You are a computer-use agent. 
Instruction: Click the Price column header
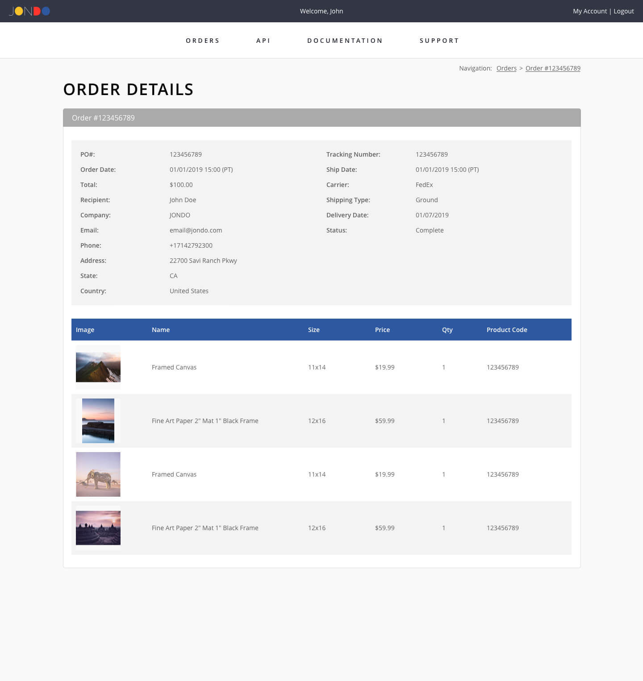(x=382, y=330)
